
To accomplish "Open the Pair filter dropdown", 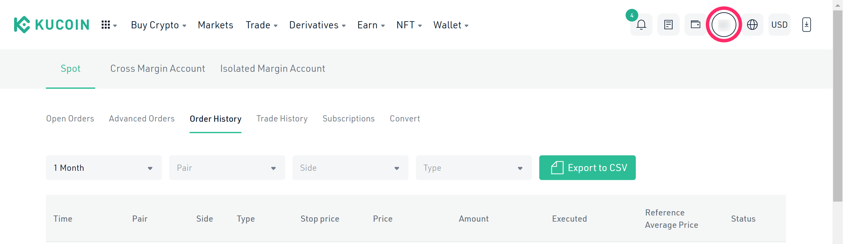I will pos(227,168).
